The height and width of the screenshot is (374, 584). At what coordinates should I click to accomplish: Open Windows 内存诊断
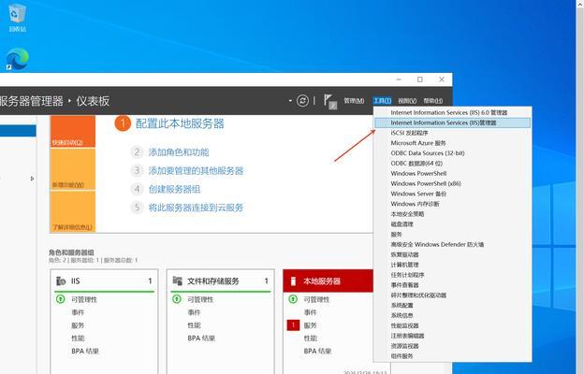click(x=453, y=204)
